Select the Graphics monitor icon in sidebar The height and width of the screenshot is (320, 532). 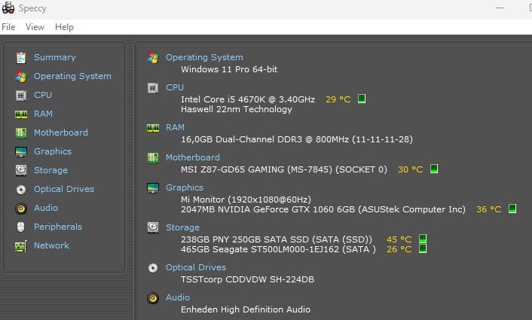click(x=21, y=152)
